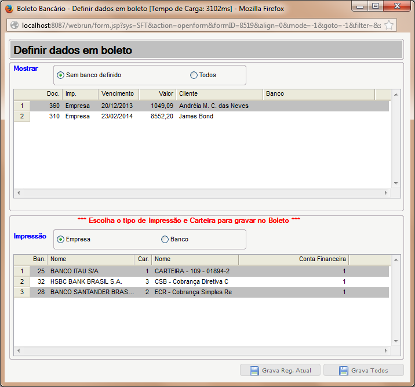The image size is (415, 387).
Task: Click the floppy icon on Grava Reg. Atual
Action: pyautogui.click(x=254, y=371)
